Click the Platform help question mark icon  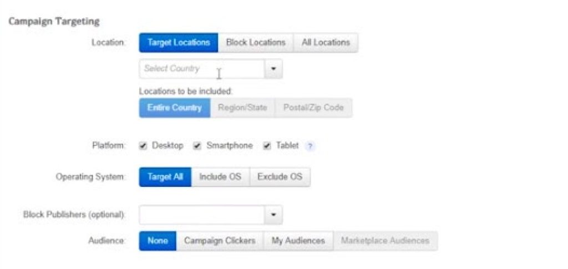click(311, 146)
